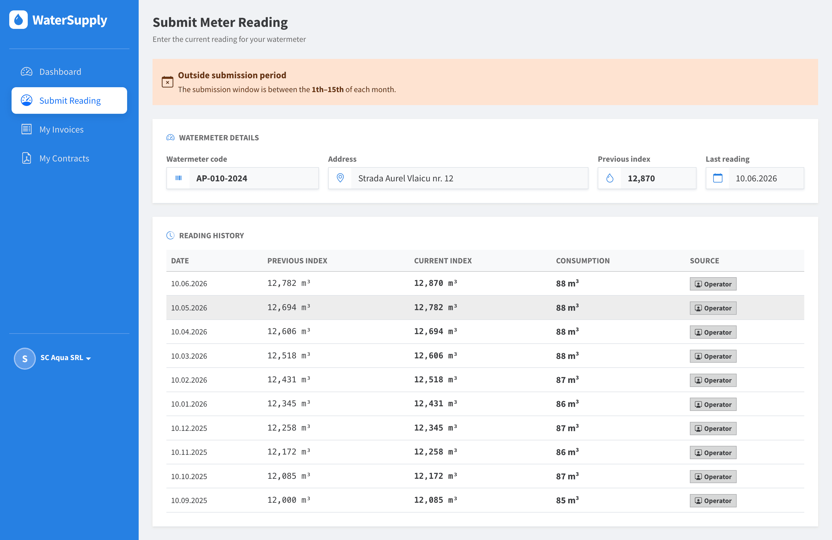Click the previous index 12,258 m³ in 10.12.2025 row
The image size is (832, 540).
[x=289, y=428]
